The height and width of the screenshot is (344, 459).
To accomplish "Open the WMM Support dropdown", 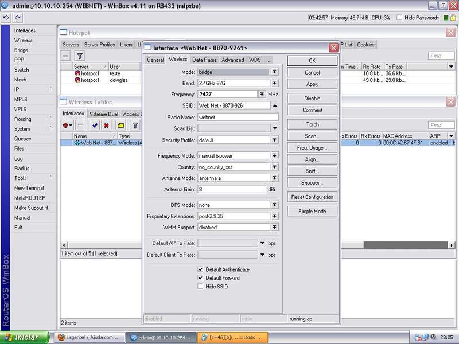I will pos(275,227).
